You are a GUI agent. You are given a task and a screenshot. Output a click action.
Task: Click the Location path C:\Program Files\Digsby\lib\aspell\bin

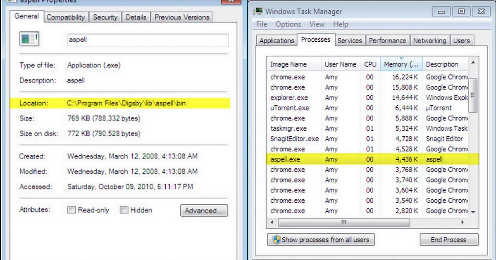click(126, 103)
